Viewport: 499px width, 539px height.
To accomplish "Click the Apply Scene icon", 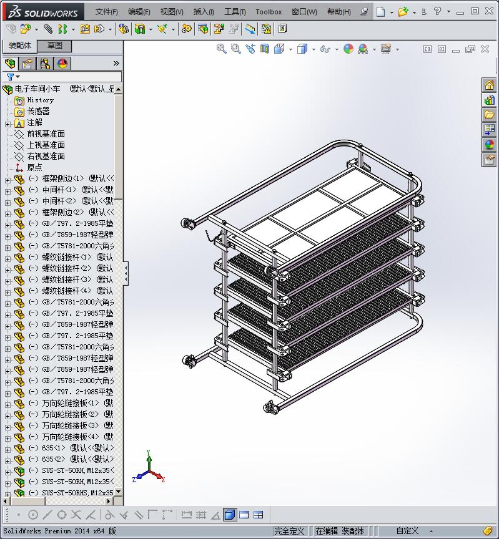I will (x=363, y=49).
